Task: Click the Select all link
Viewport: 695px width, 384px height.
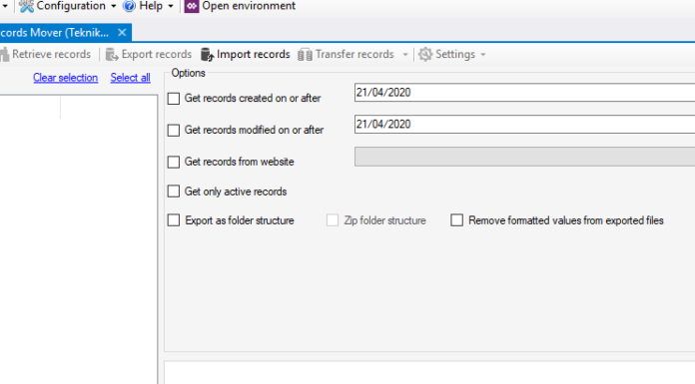Action: pos(130,78)
